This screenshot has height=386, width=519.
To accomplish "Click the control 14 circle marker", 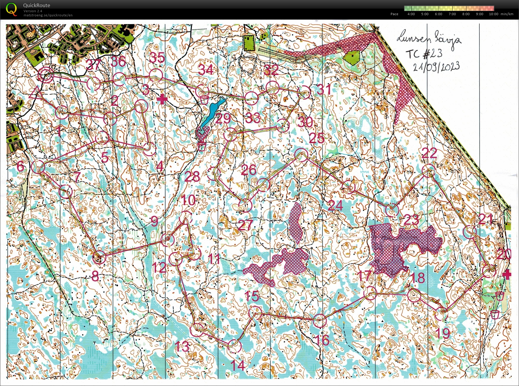I will (235, 346).
